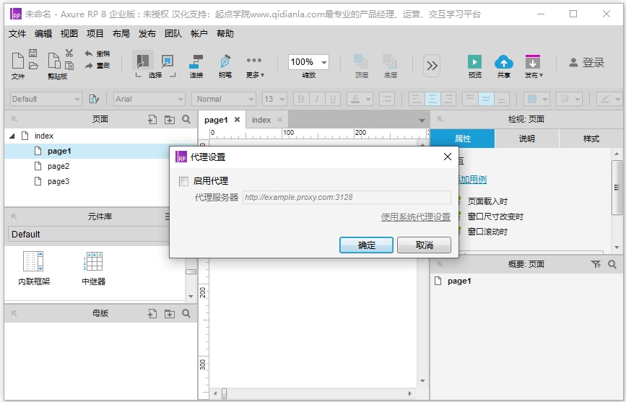Click the scissors cut icon

click(69, 53)
